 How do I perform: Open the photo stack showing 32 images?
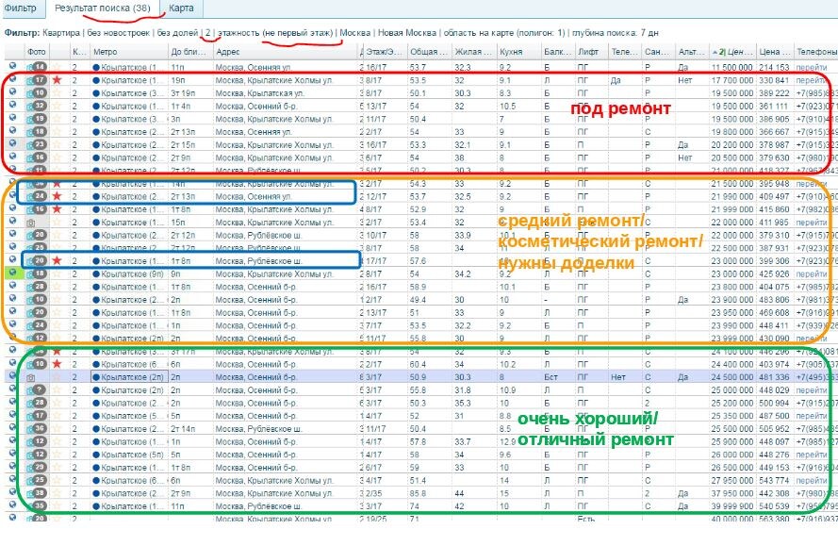click(x=38, y=107)
